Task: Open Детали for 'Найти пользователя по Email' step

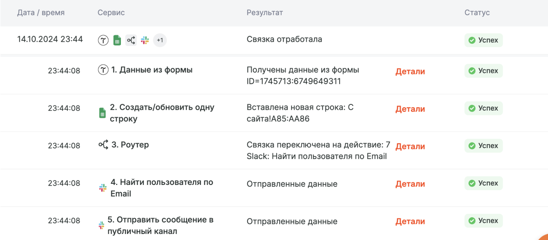Action: click(410, 184)
